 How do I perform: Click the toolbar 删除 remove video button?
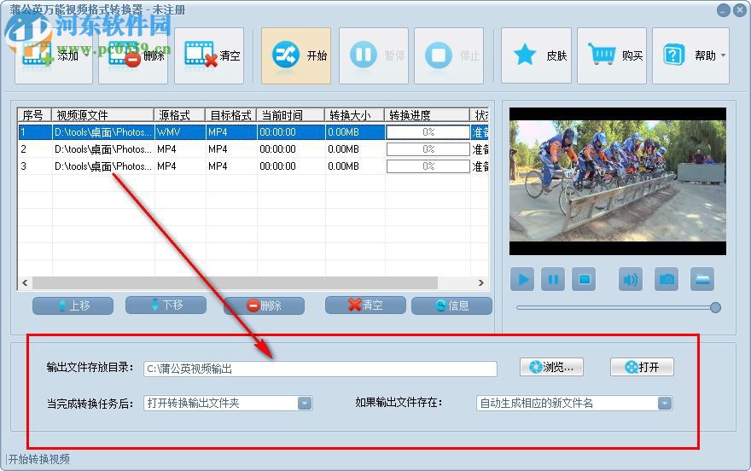[133, 56]
